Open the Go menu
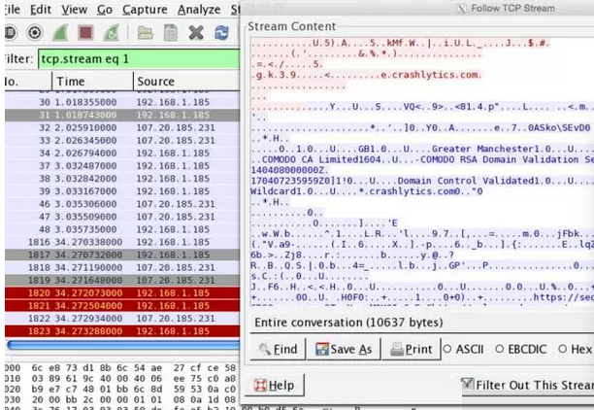This screenshot has height=410, width=594. (x=105, y=10)
